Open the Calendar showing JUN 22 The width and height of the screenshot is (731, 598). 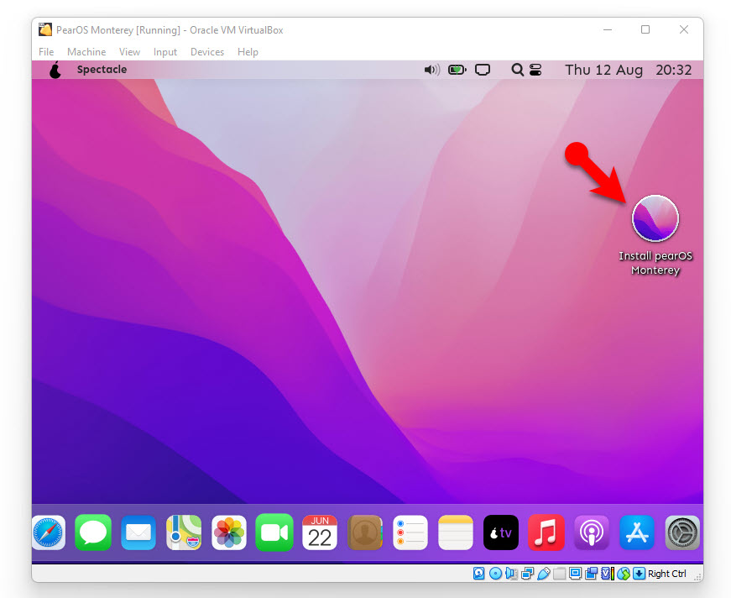[320, 532]
